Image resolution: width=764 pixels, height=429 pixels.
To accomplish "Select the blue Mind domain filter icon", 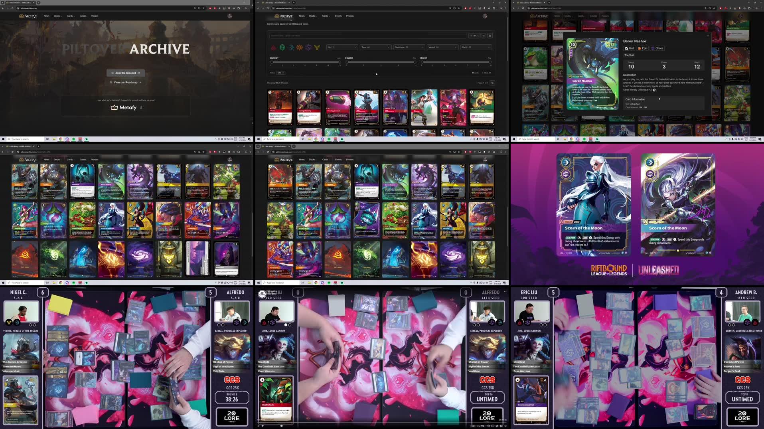I will (x=290, y=47).
